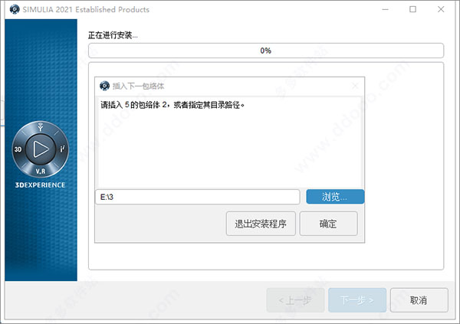Click the V.R quadrant of the compass
Viewport: 460px width, 324px height.
[x=41, y=171]
